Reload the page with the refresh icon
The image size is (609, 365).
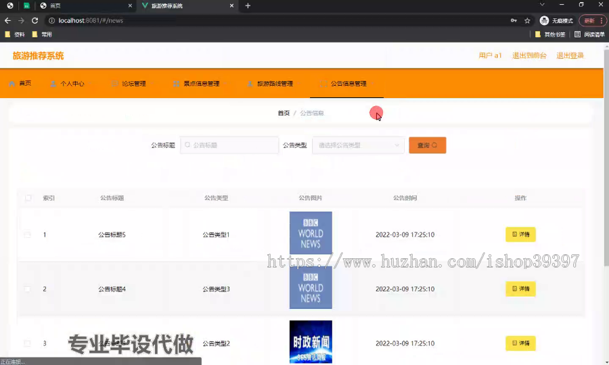[35, 20]
